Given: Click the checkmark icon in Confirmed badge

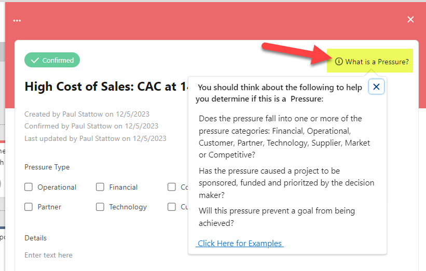Looking at the screenshot, I should click(x=35, y=60).
